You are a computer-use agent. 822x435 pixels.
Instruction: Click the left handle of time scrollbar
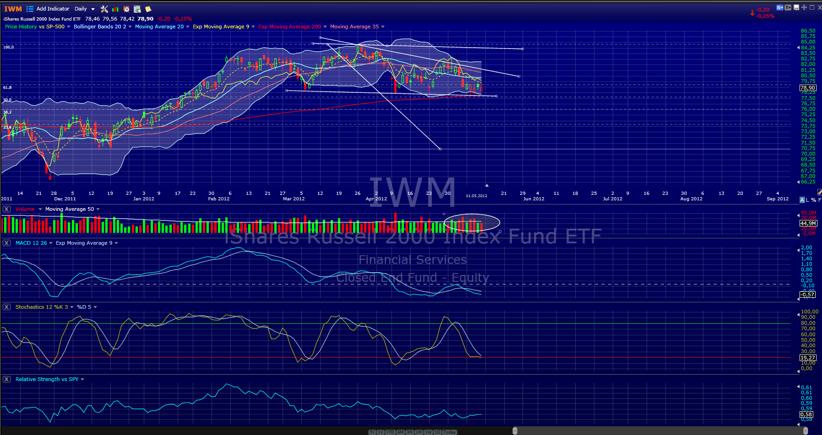(515, 430)
